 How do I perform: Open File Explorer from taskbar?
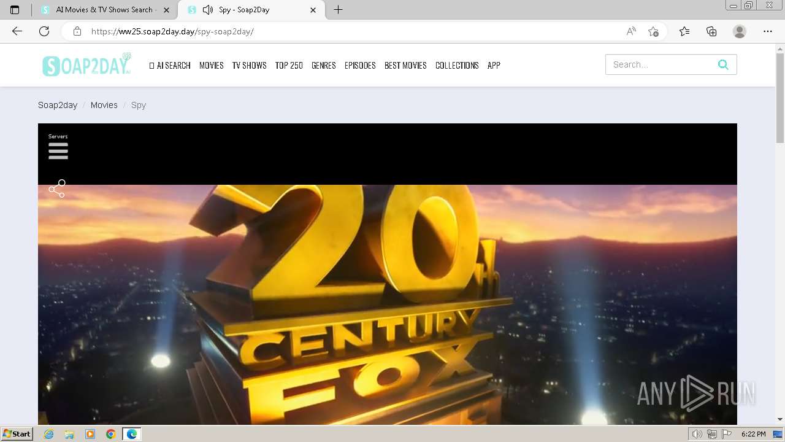(x=69, y=434)
